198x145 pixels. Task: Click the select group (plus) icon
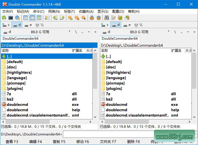click(70, 18)
